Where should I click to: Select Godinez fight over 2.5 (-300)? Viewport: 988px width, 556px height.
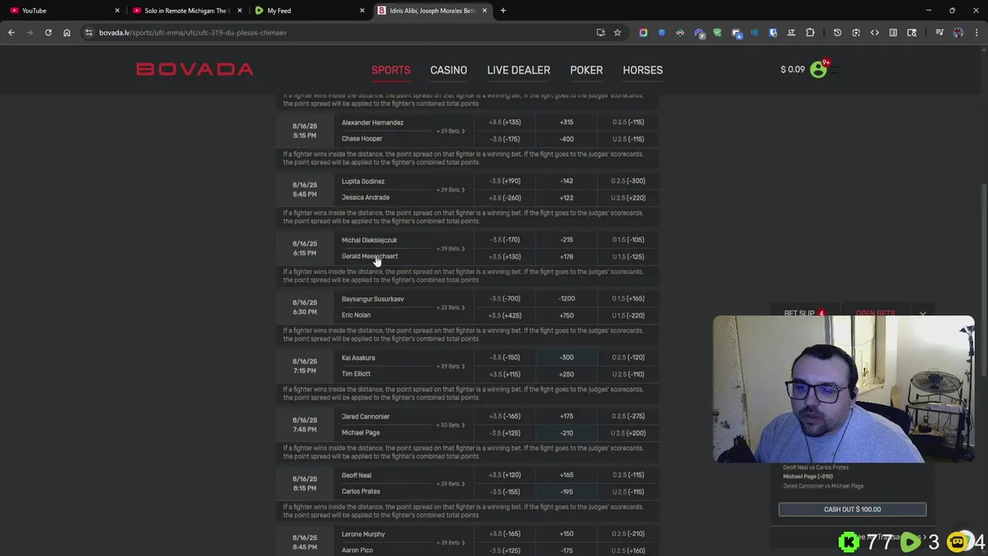point(628,181)
